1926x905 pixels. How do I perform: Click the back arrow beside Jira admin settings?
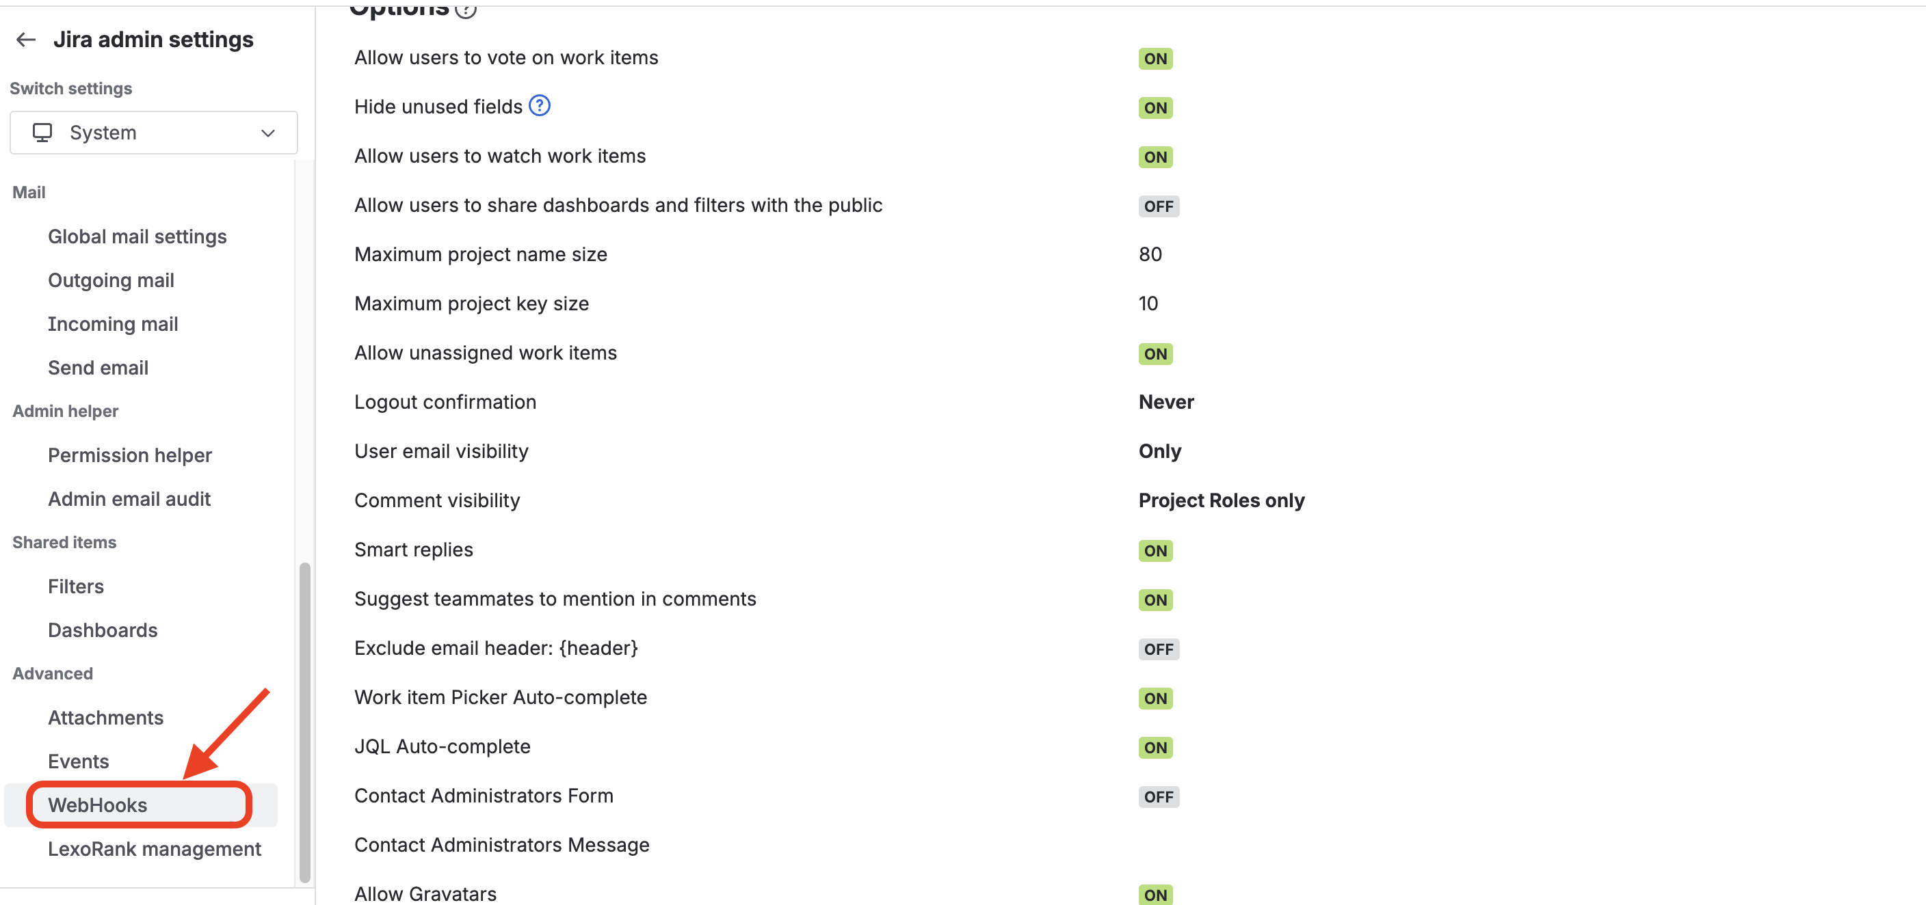coord(26,40)
